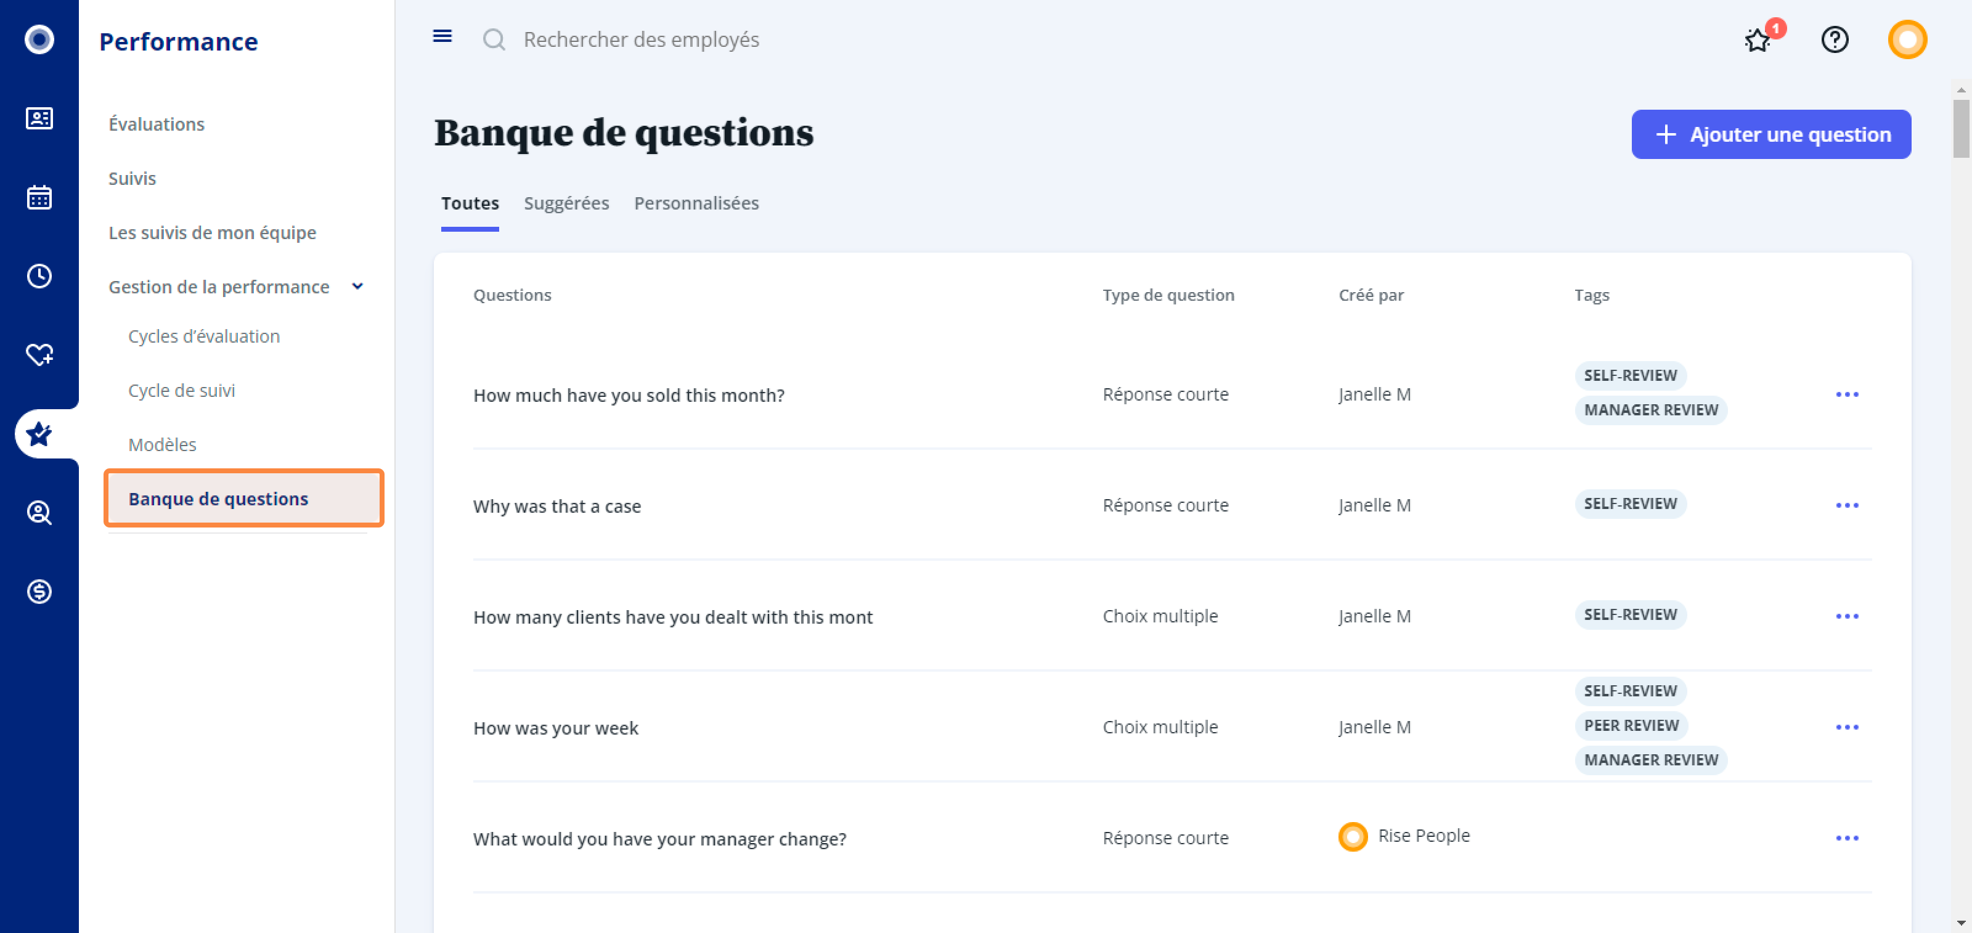The width and height of the screenshot is (1972, 933).
Task: Open options menu for 'Why was that a case'
Action: point(1846,505)
